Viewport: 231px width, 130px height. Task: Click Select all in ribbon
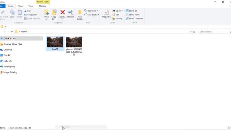(x=131, y=11)
